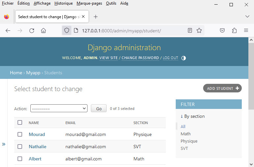Screen dimensions: 254x167
Task: Click the ADD STUDENT button
Action: pyautogui.click(x=222, y=88)
